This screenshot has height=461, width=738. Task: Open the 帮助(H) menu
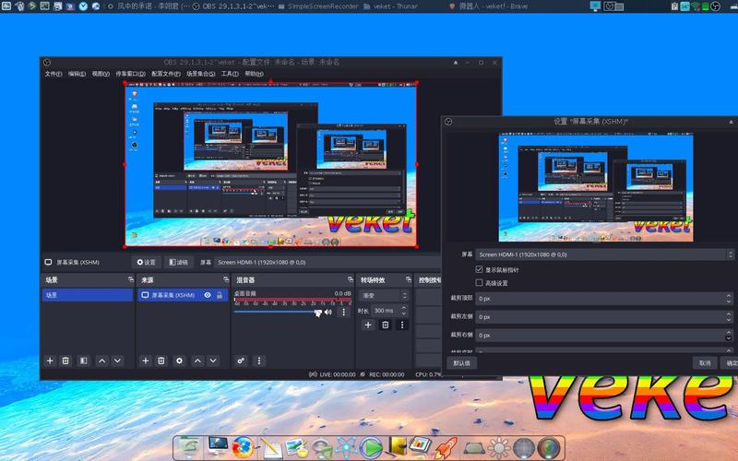pos(255,74)
